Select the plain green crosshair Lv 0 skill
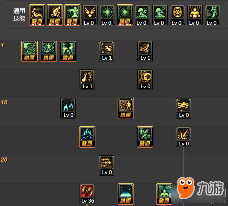The image size is (228, 206). 107,15
